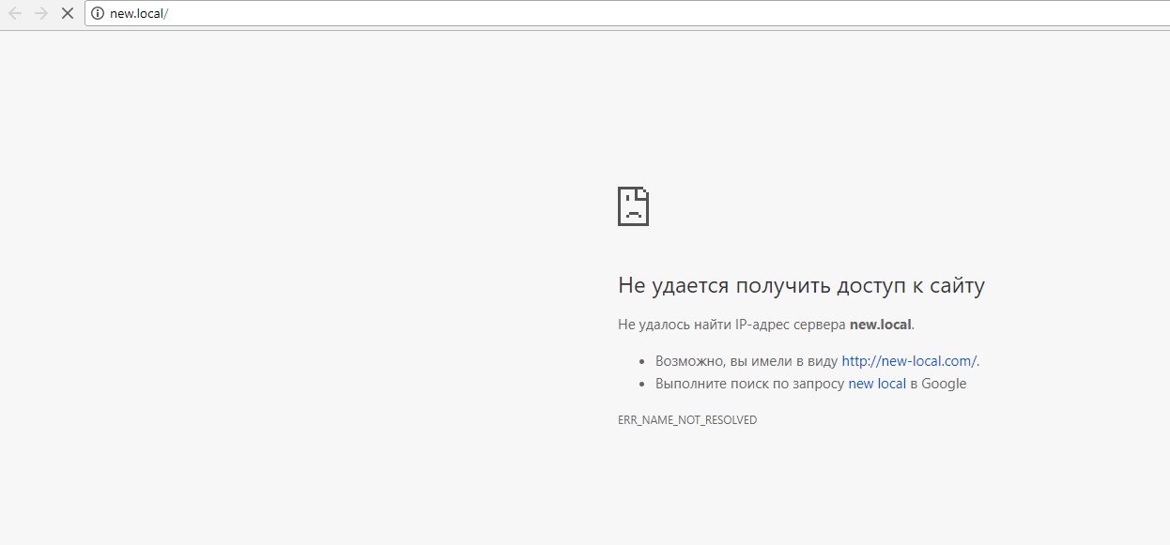Click empty area of the address bar
This screenshot has height=545, width=1170.
[x=657, y=13]
